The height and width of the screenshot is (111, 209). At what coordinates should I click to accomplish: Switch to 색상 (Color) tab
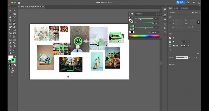coord(132,14)
